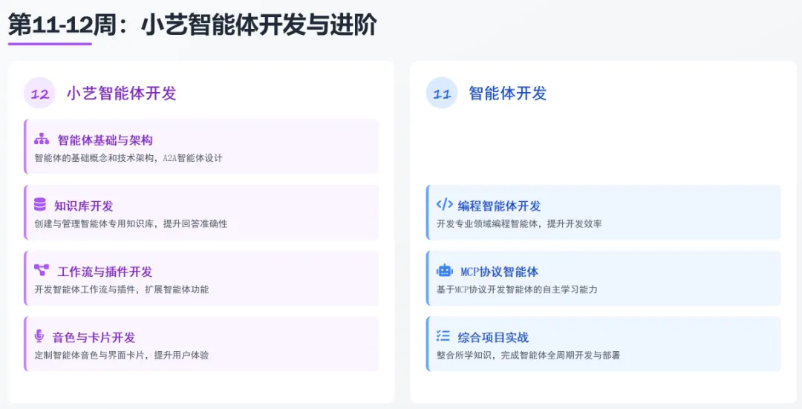Click the blue circular badge numbered 11
Screen dimensions: 802x409
point(442,93)
